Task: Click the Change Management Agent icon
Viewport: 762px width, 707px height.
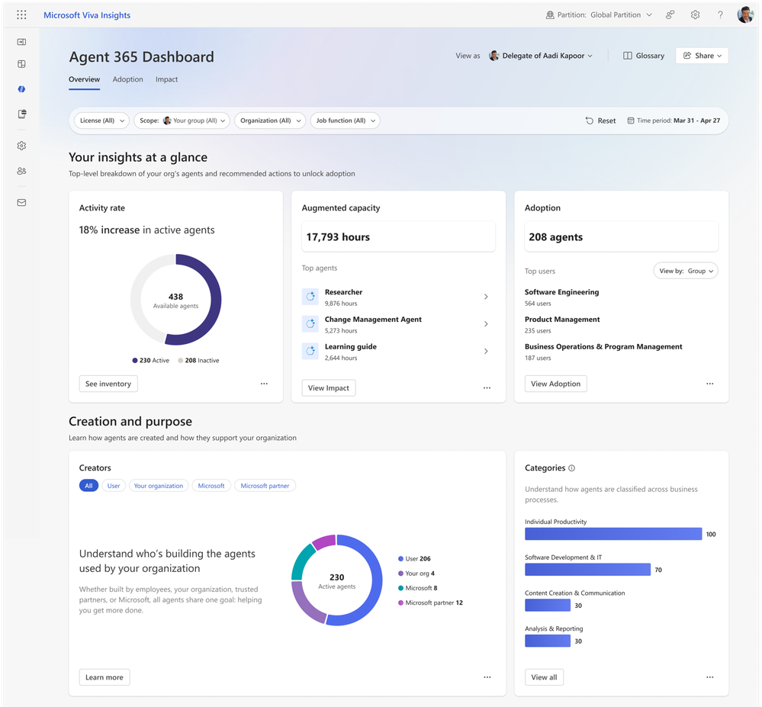Action: (310, 323)
